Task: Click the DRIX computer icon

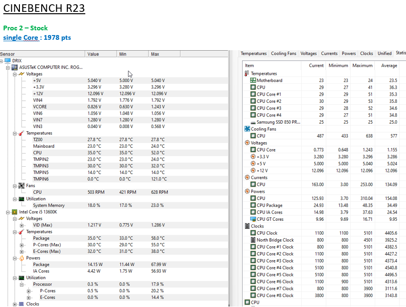Action: [8, 61]
